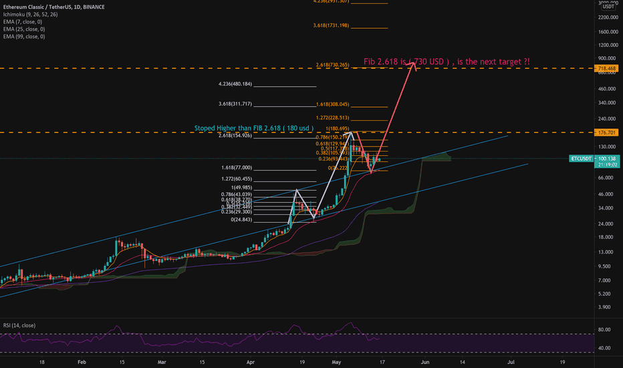Click 13.000 on the price axis

pos(606,252)
